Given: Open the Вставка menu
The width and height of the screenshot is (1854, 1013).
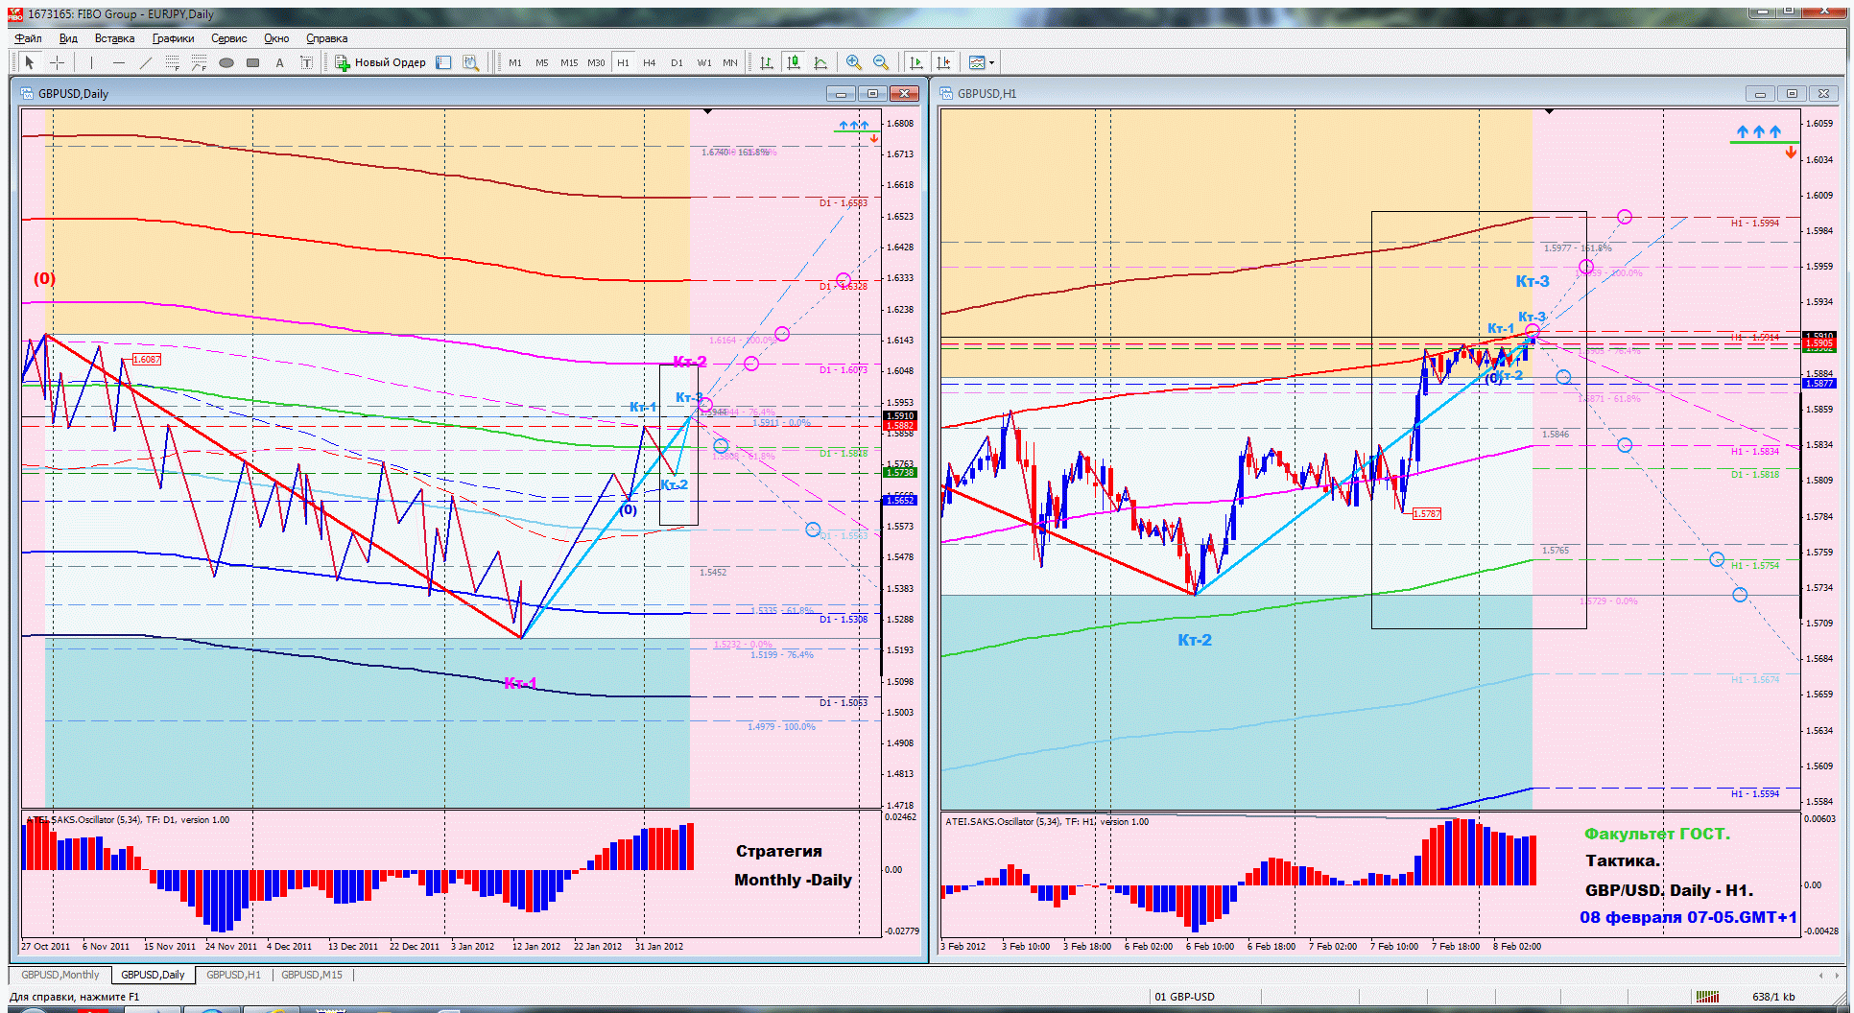Looking at the screenshot, I should pyautogui.click(x=114, y=38).
